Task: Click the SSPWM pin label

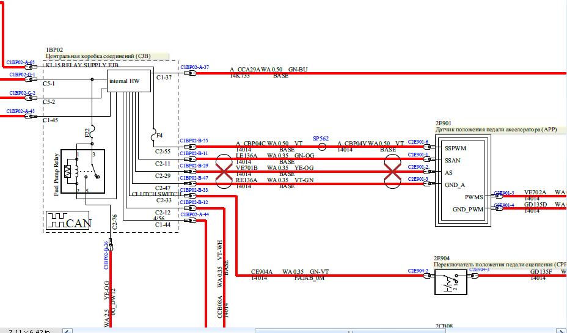Action: pyautogui.click(x=455, y=148)
